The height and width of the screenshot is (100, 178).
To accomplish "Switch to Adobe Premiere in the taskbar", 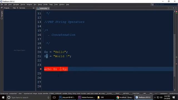I will [x=86, y=97].
